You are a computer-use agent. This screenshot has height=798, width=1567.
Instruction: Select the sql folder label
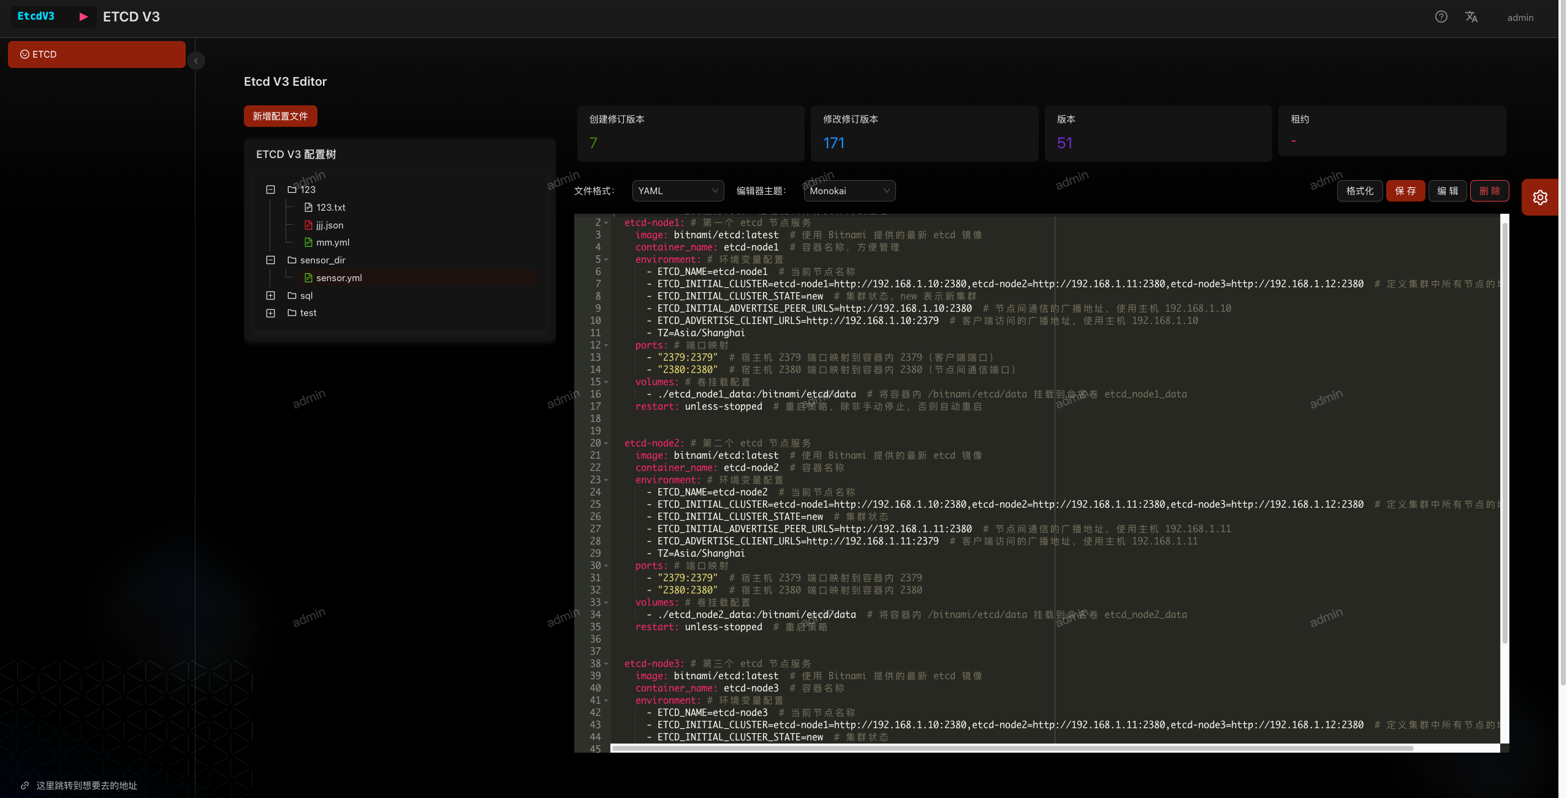point(306,296)
